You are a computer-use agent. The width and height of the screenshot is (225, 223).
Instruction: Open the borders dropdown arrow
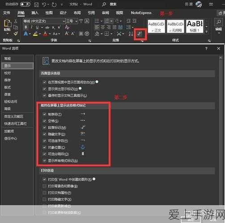(x=111, y=34)
